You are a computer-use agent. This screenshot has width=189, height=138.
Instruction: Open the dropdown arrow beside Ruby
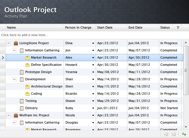pyautogui.click(x=93, y=108)
